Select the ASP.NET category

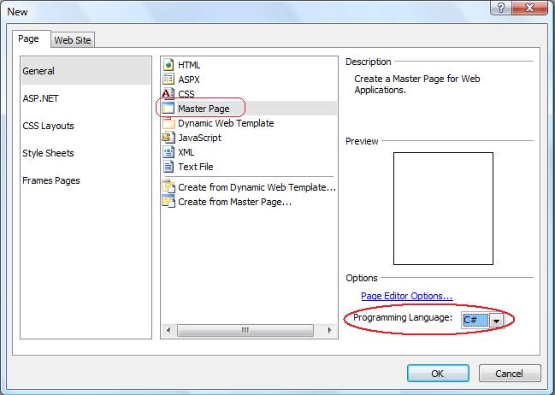[x=40, y=98]
